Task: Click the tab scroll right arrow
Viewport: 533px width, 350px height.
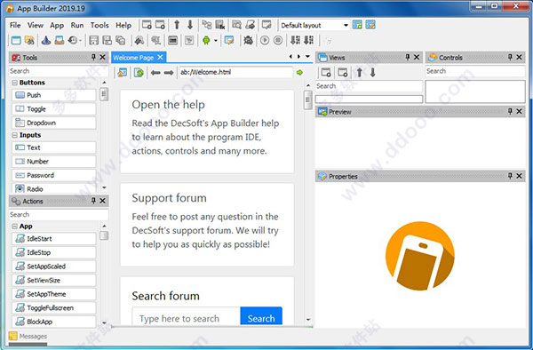Action: pos(298,57)
